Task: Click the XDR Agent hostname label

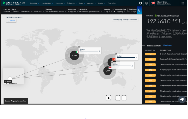Action: point(168,16)
